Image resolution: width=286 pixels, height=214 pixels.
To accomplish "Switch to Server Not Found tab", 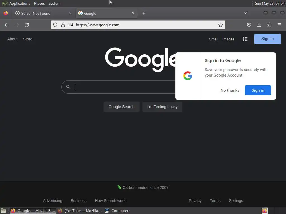I will point(43,13).
